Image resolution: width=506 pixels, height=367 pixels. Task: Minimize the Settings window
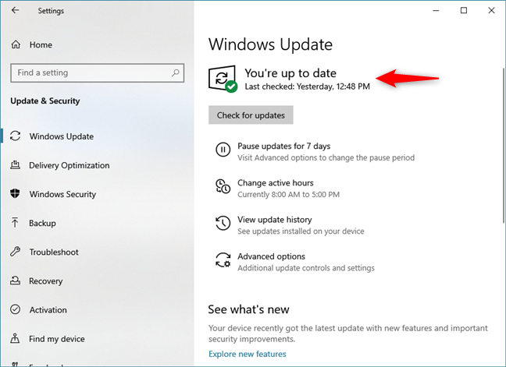[436, 10]
